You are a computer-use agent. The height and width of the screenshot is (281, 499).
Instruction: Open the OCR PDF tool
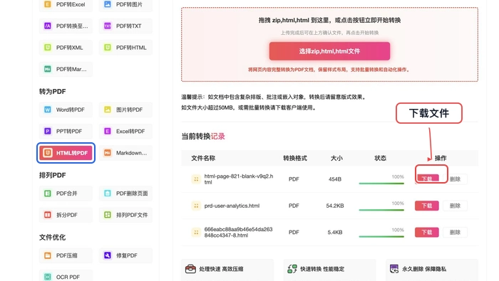tap(66, 276)
